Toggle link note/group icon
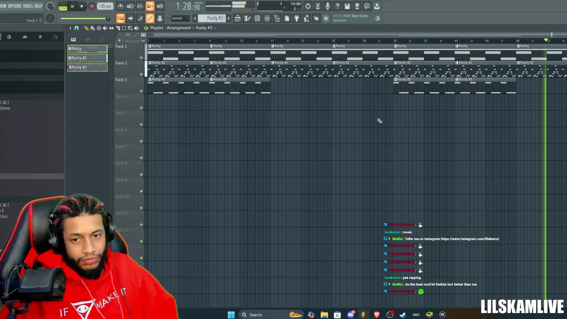The width and height of the screenshot is (567, 319). coord(150,18)
